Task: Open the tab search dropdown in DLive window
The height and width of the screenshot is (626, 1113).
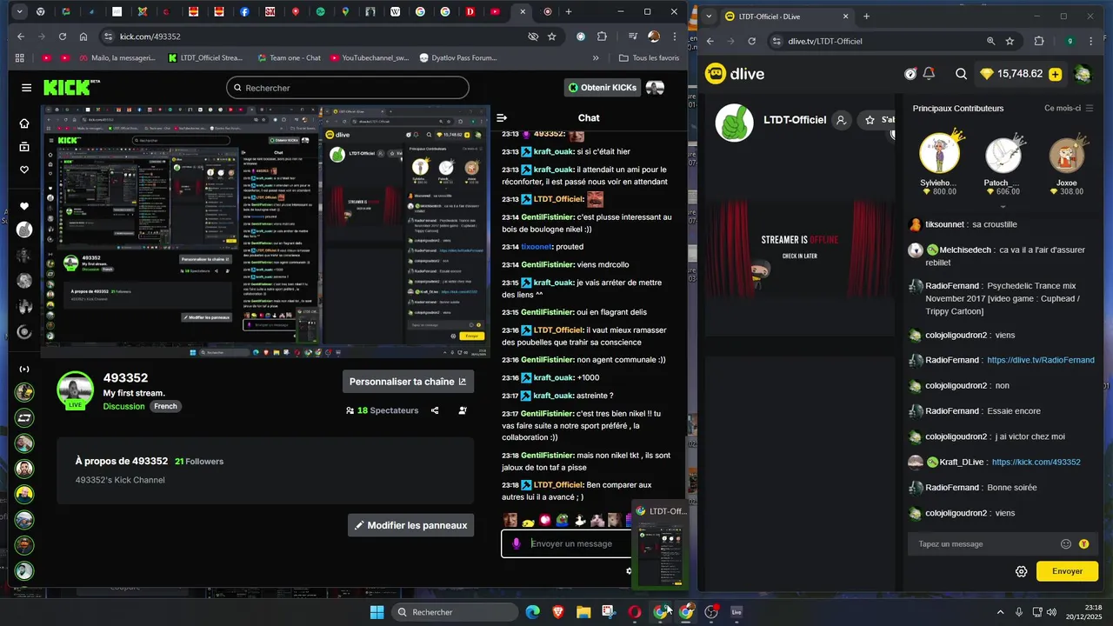Action: [x=710, y=17]
